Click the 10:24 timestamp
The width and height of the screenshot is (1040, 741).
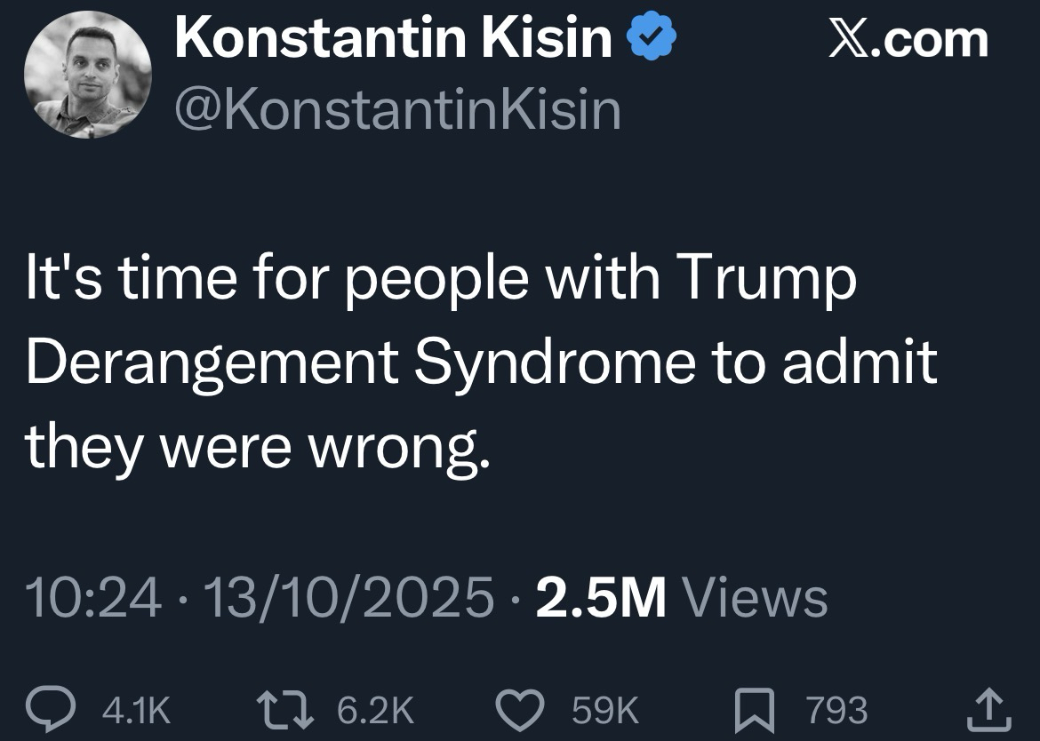[93, 596]
